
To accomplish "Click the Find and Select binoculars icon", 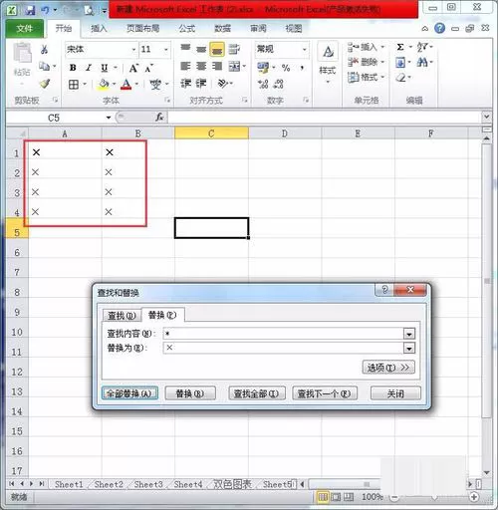I will 422,62.
